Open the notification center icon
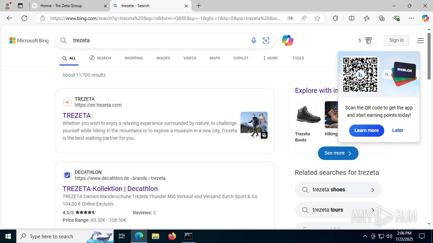The width and height of the screenshot is (433, 243). (x=422, y=236)
